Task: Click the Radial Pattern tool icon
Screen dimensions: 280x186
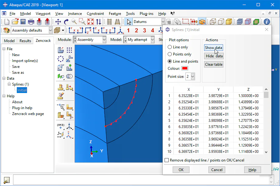Action: pos(61,59)
